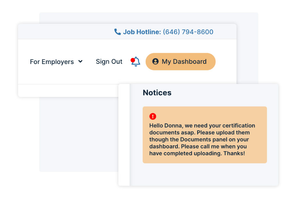Click the red exclamation alert icon
Image resolution: width=298 pixels, height=201 pixels.
point(153,116)
